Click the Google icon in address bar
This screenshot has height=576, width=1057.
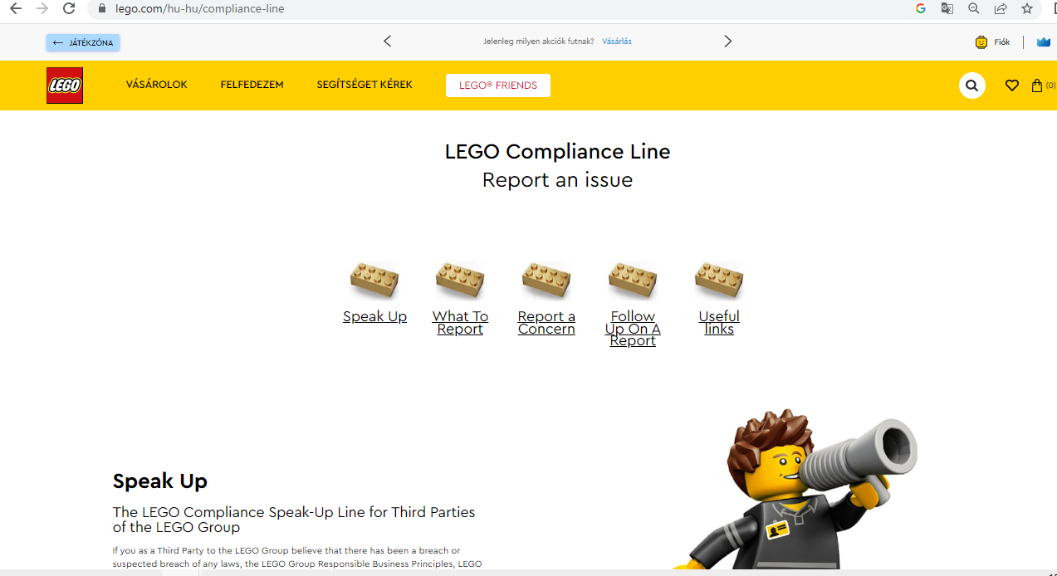tap(921, 9)
